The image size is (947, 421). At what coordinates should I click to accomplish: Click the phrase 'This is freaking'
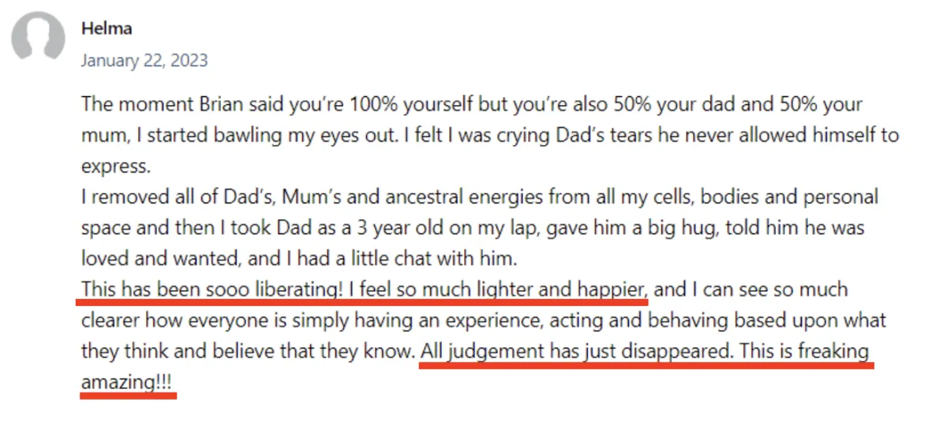(x=802, y=351)
